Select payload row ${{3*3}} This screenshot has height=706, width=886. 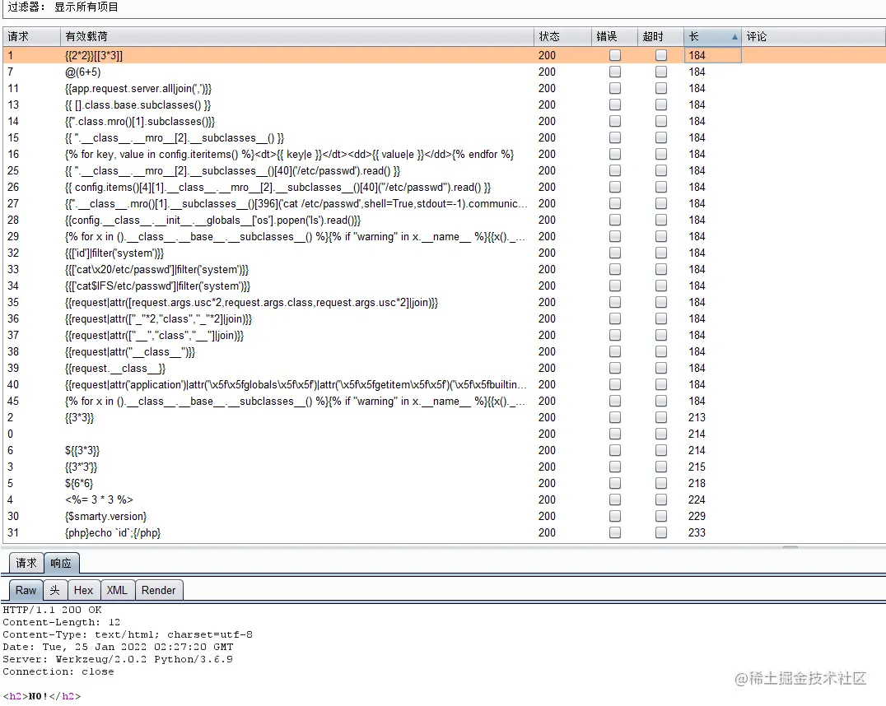click(x=443, y=450)
